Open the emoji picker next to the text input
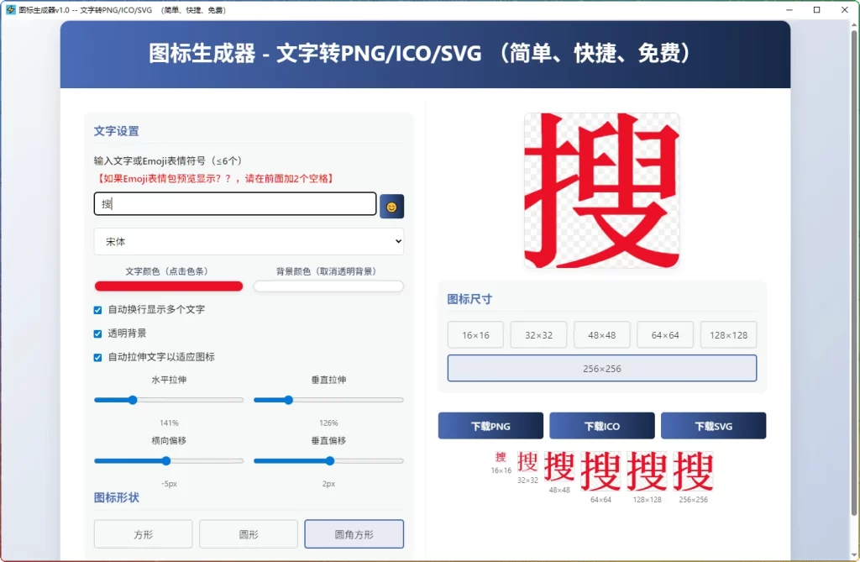This screenshot has width=860, height=562. [x=392, y=204]
